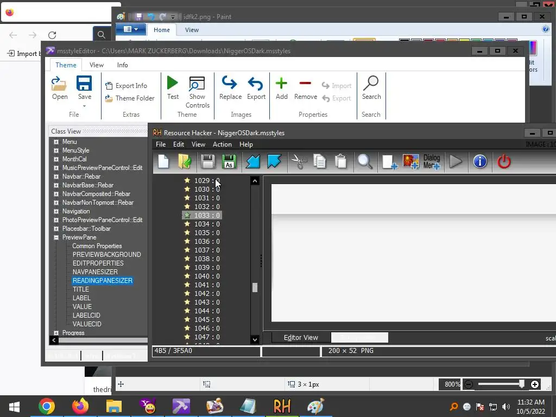Open the Theme Folder
Viewport: 556px width, 417px height.
tap(130, 98)
